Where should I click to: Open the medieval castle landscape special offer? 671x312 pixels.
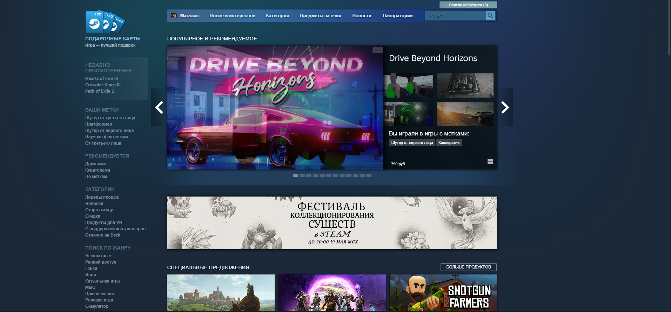point(221,293)
